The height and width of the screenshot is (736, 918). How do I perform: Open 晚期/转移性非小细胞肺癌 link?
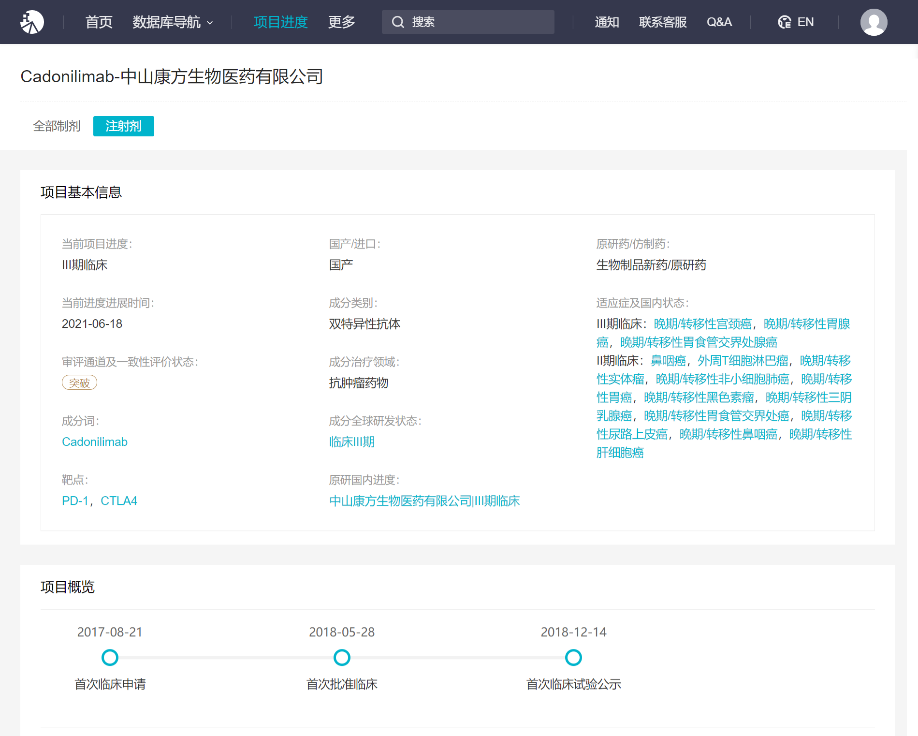722,379
